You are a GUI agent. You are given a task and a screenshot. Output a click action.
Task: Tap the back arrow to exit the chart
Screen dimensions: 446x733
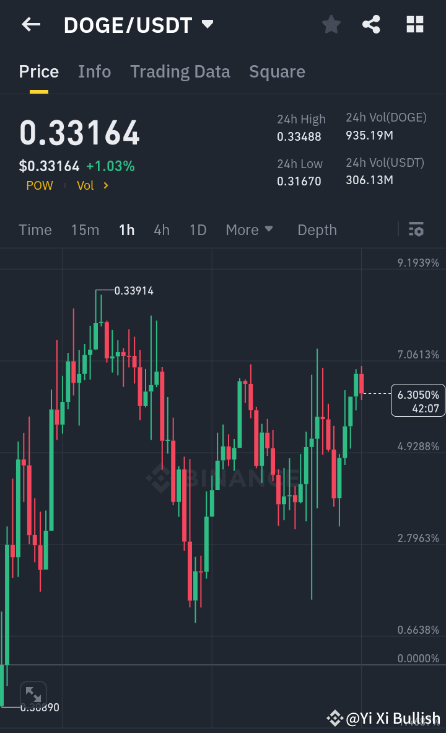pyautogui.click(x=31, y=25)
